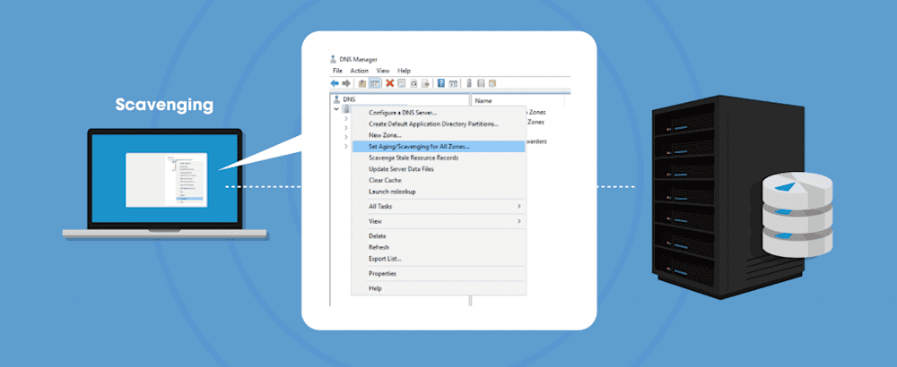Click Delete in the context menu
This screenshot has height=367, width=897.
(x=439, y=235)
